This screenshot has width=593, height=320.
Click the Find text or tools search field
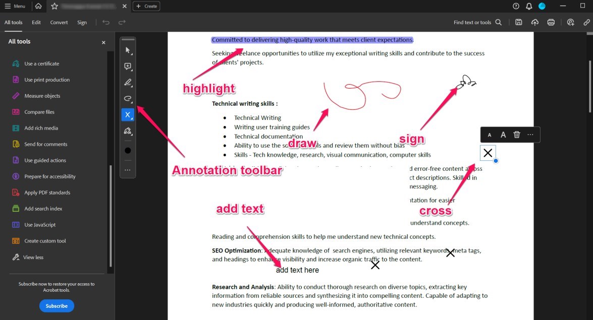pos(471,22)
